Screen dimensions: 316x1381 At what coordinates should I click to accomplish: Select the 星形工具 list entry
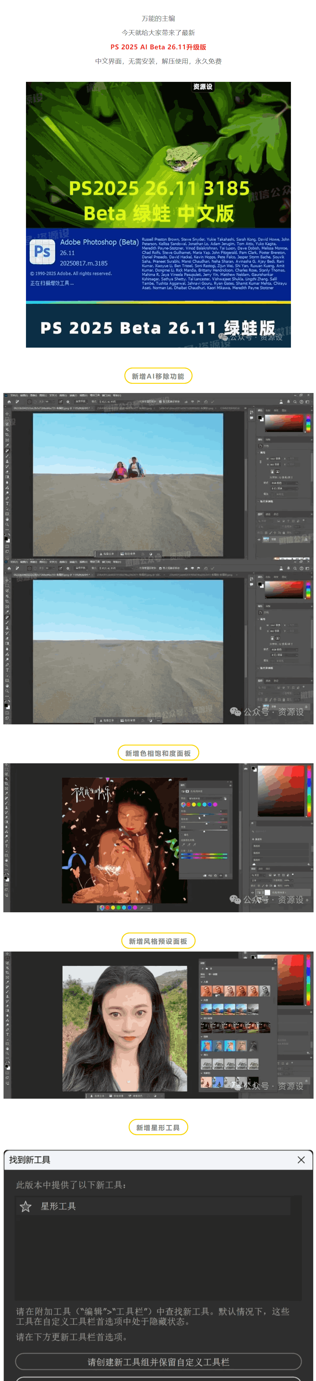click(153, 1207)
